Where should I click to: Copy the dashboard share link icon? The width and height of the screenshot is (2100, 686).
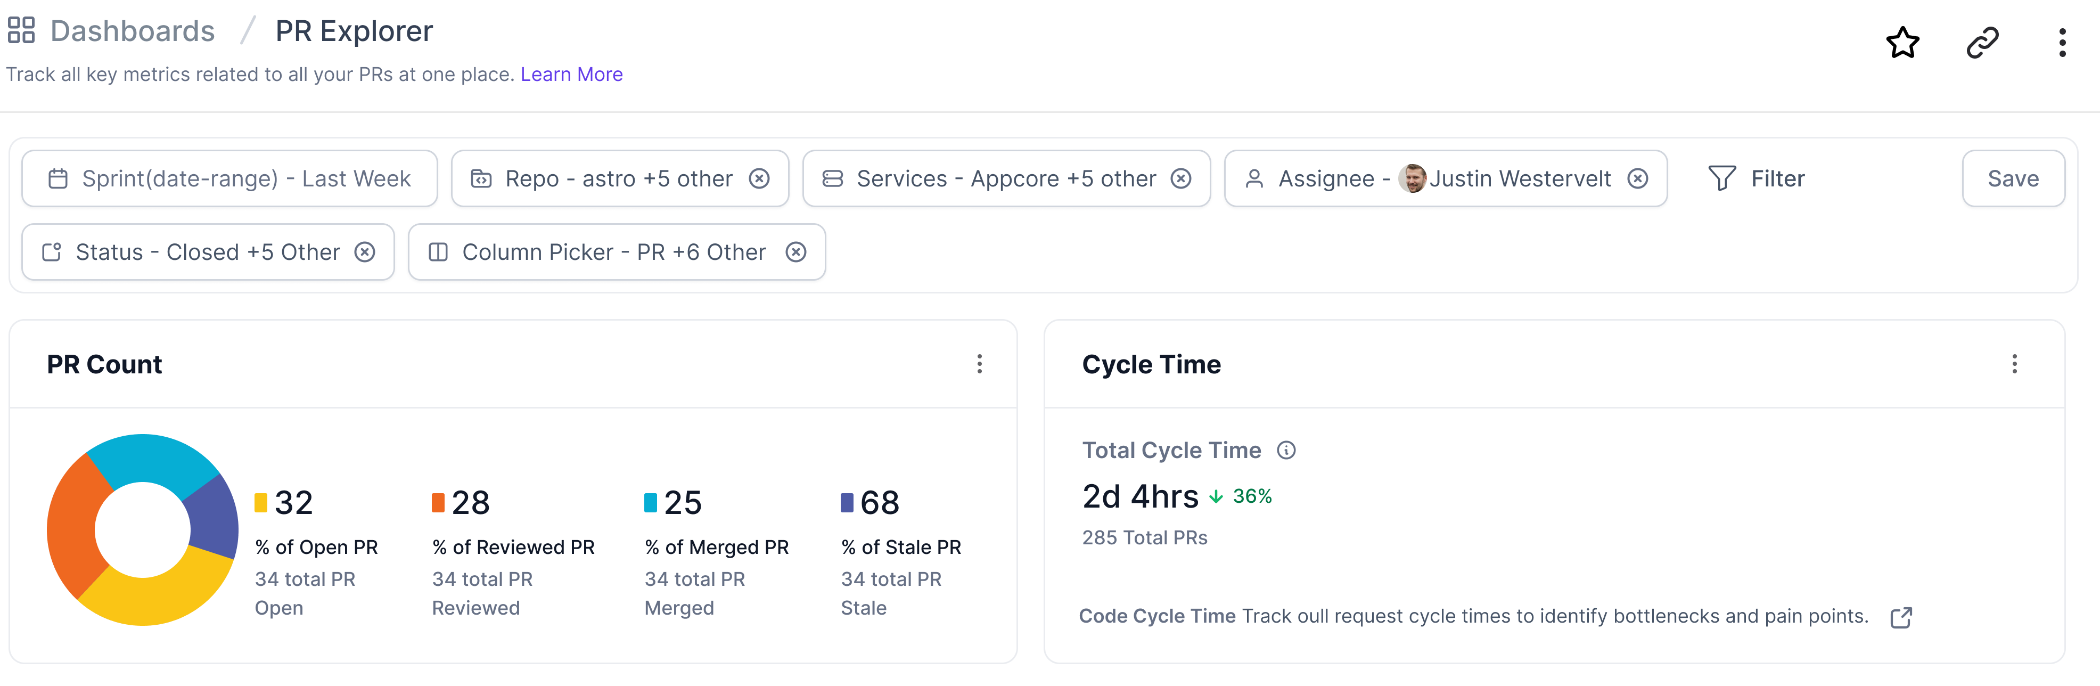(1982, 43)
